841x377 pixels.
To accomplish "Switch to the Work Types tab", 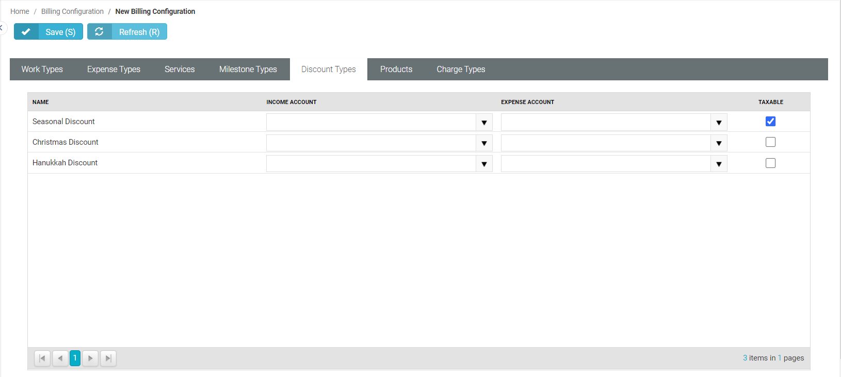I will (x=42, y=70).
